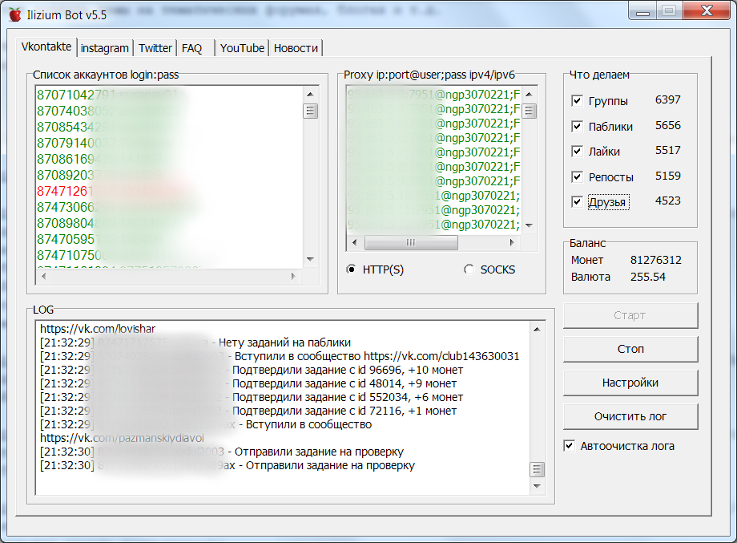The height and width of the screenshot is (543, 737).
Task: Choose the SOCKS proxy type radio button
Action: coord(469,269)
